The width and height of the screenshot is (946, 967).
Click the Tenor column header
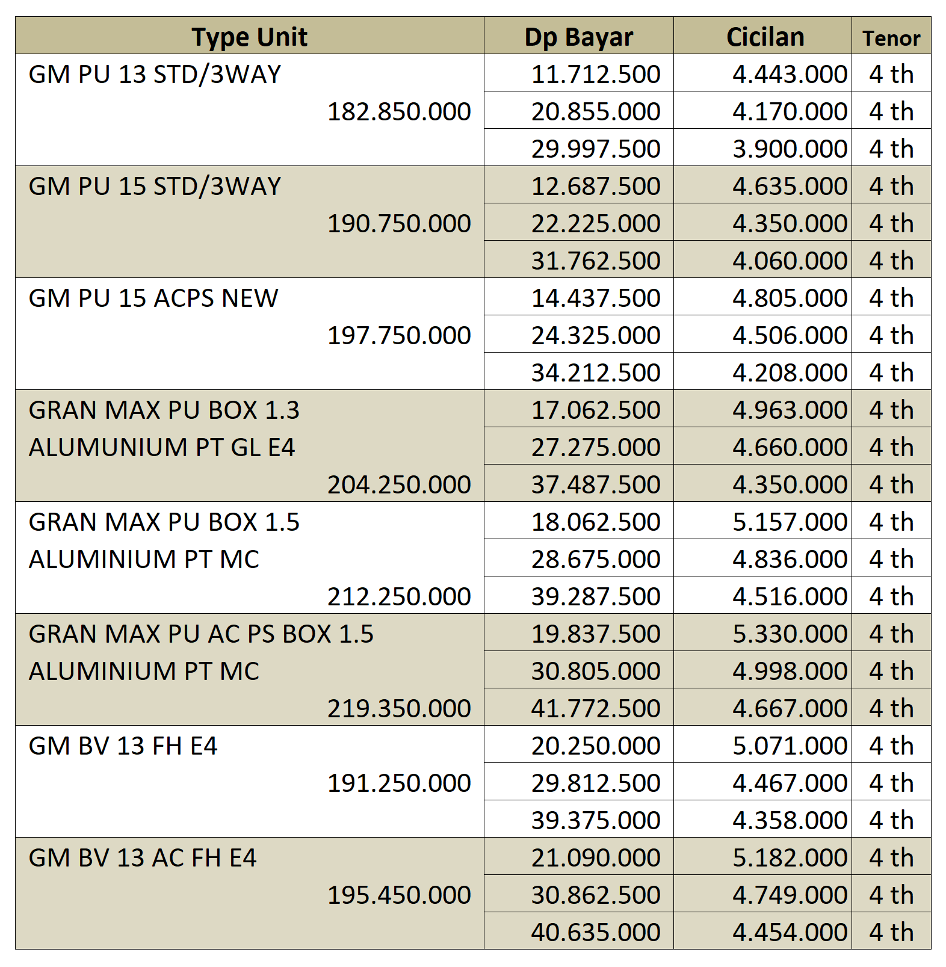891,39
